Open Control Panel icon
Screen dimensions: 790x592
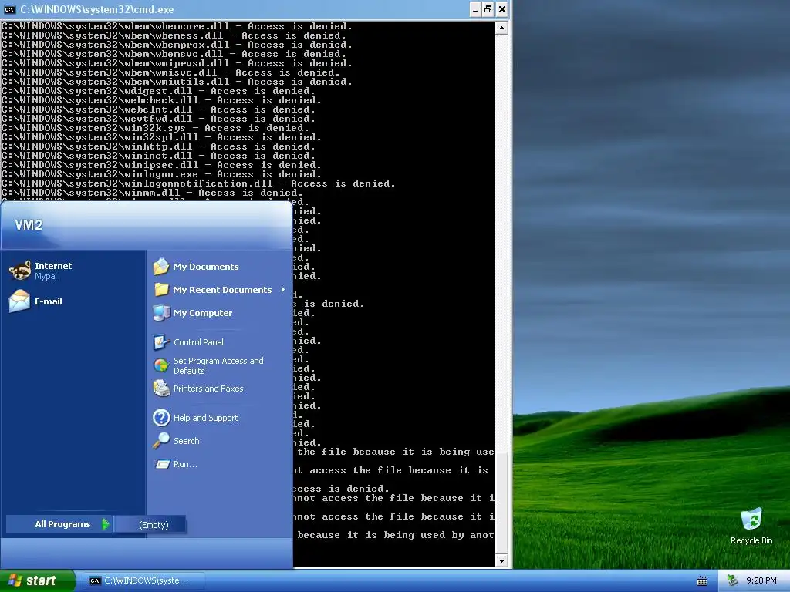pos(161,341)
